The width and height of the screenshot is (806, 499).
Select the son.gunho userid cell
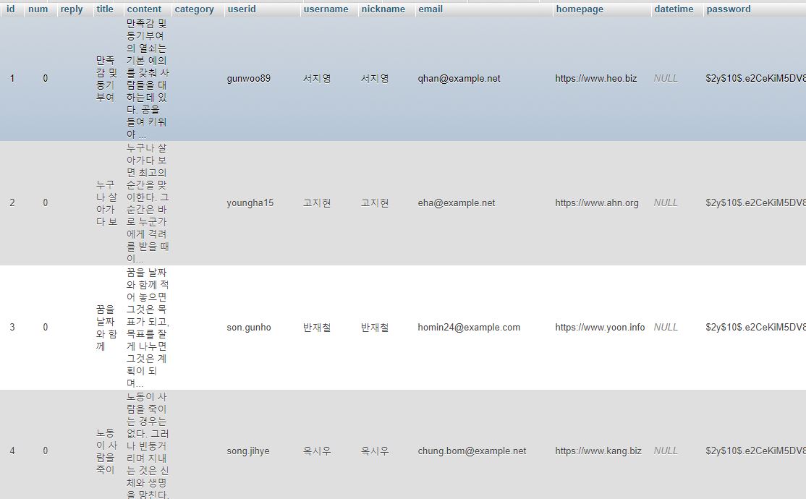[248, 328]
